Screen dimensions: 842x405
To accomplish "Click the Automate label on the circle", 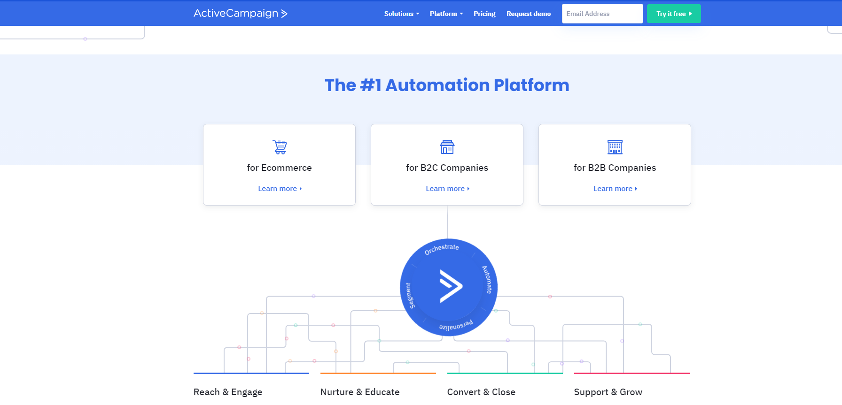I will 487,280.
